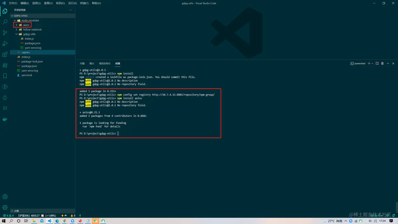The width and height of the screenshot is (398, 224).
Task: Open the 查看(V) menu
Action: [x=48, y=3]
